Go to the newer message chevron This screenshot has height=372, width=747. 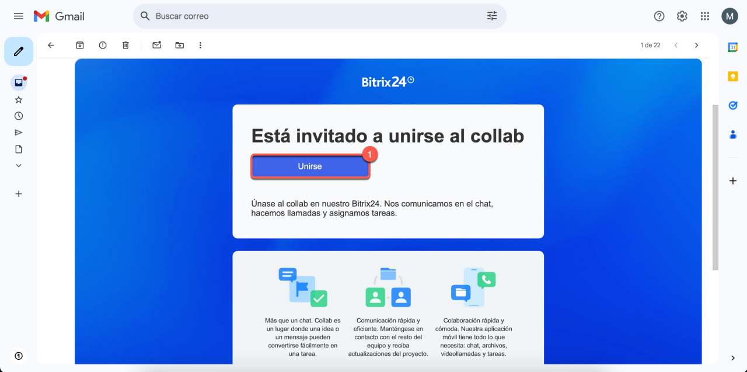tap(676, 45)
